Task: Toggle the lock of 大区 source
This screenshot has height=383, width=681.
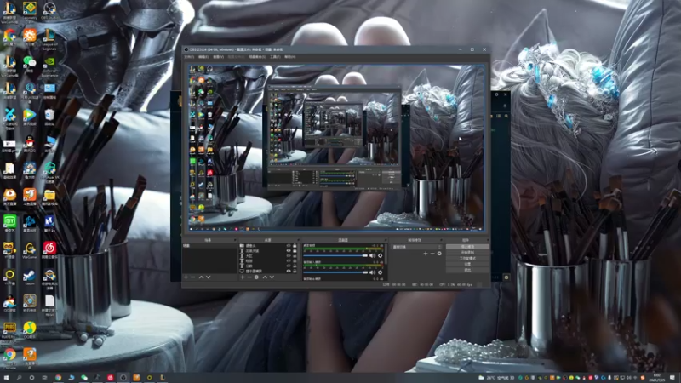Action: pyautogui.click(x=295, y=256)
